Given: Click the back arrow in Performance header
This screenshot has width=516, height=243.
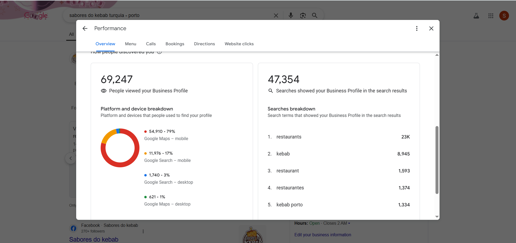Looking at the screenshot, I should (x=85, y=29).
